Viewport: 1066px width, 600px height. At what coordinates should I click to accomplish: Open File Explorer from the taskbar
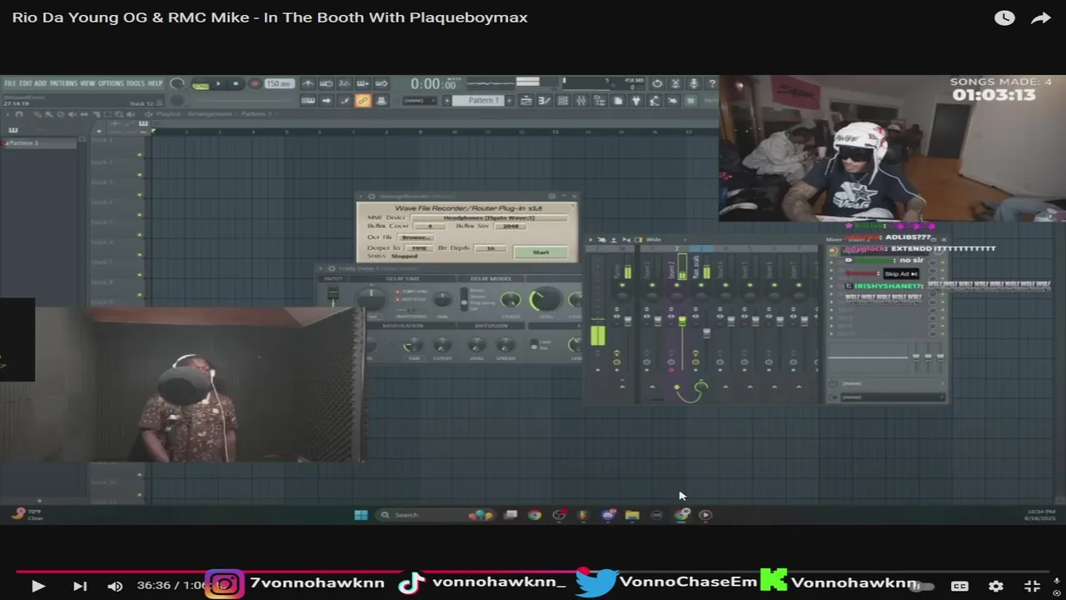coord(632,515)
